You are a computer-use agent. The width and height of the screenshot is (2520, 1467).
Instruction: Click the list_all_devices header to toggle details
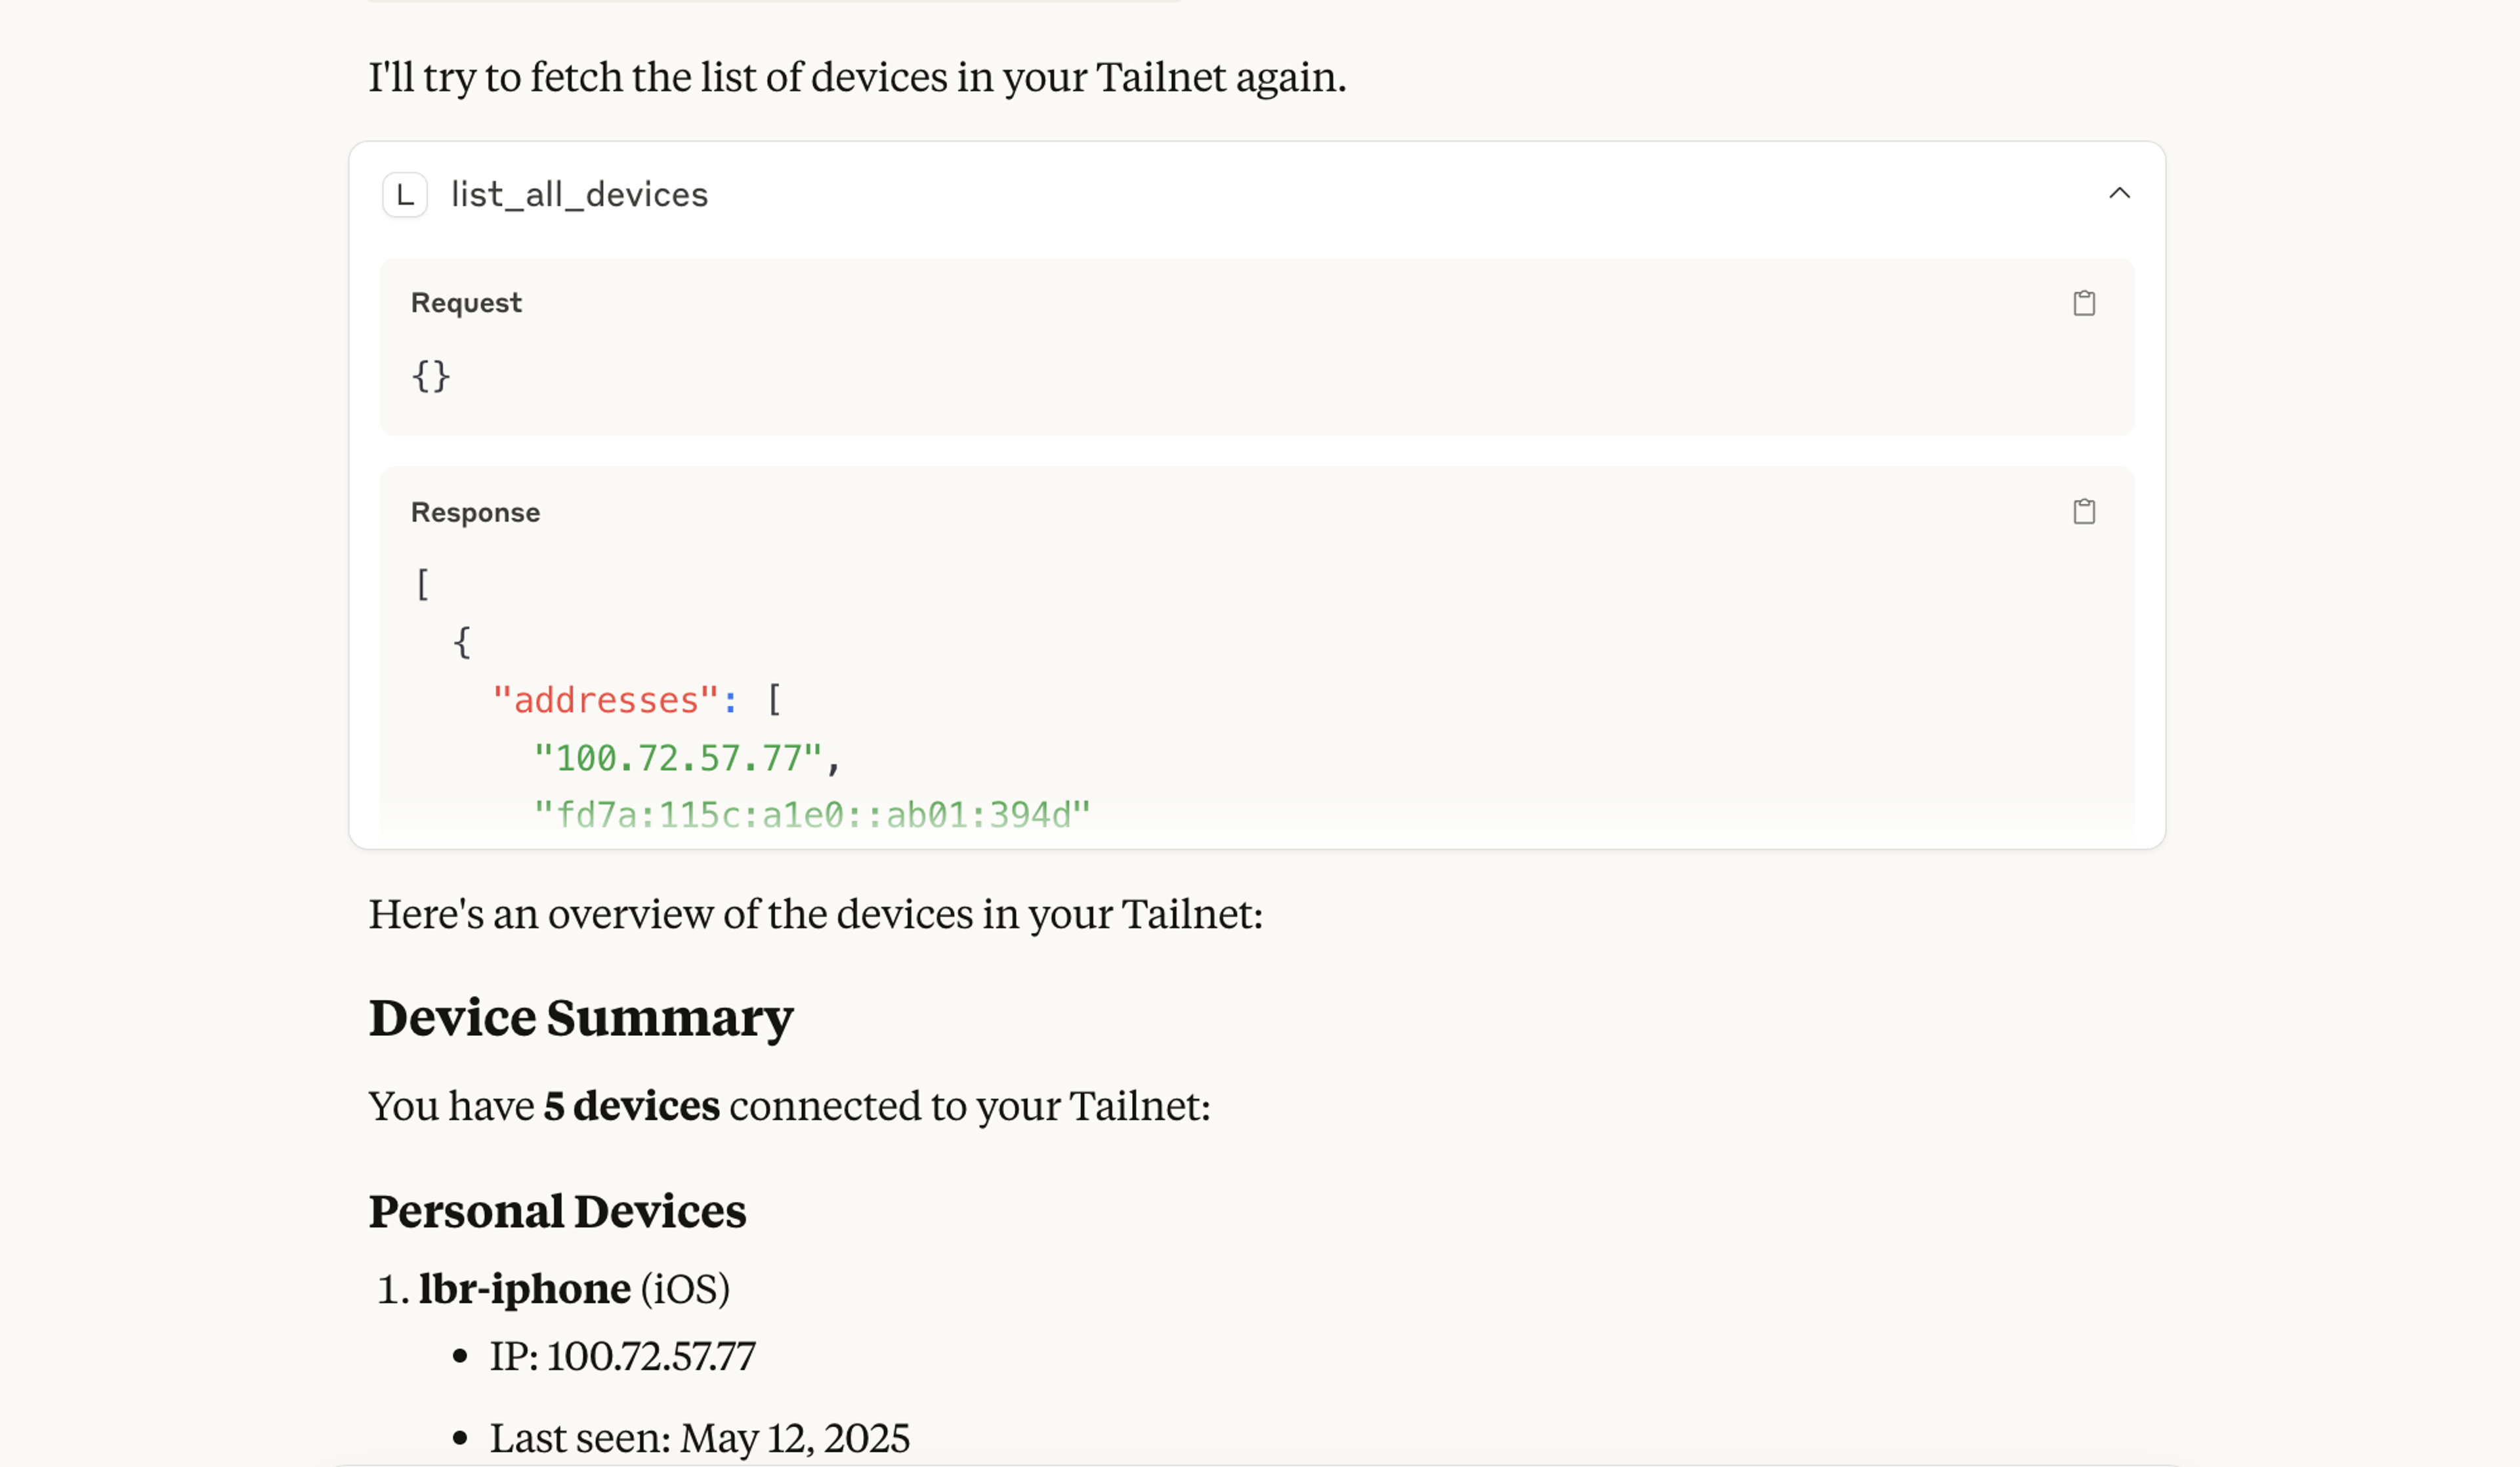(580, 194)
